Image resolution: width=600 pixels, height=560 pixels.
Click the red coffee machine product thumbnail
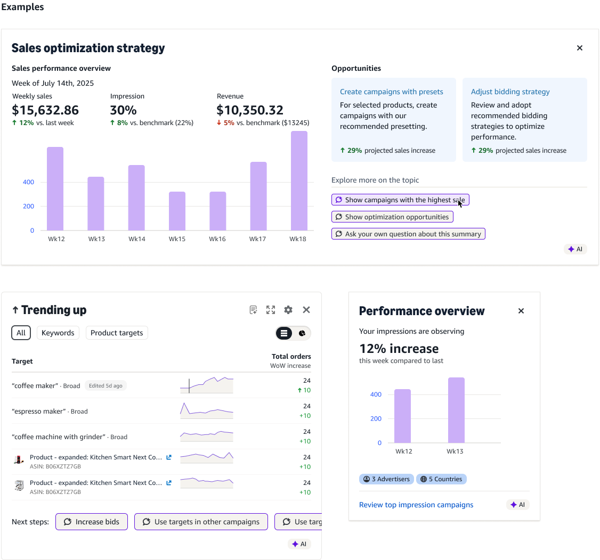(x=19, y=460)
